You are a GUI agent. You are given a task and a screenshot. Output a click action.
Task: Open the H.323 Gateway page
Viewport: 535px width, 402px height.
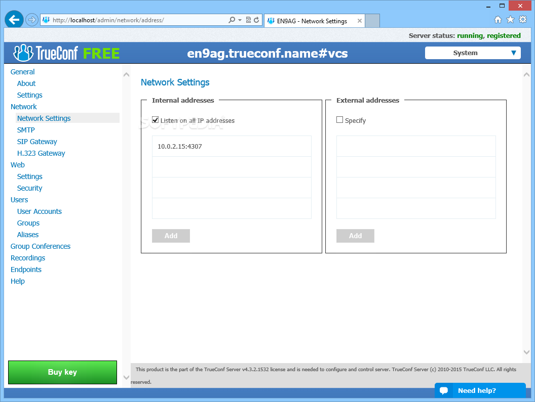click(x=41, y=153)
